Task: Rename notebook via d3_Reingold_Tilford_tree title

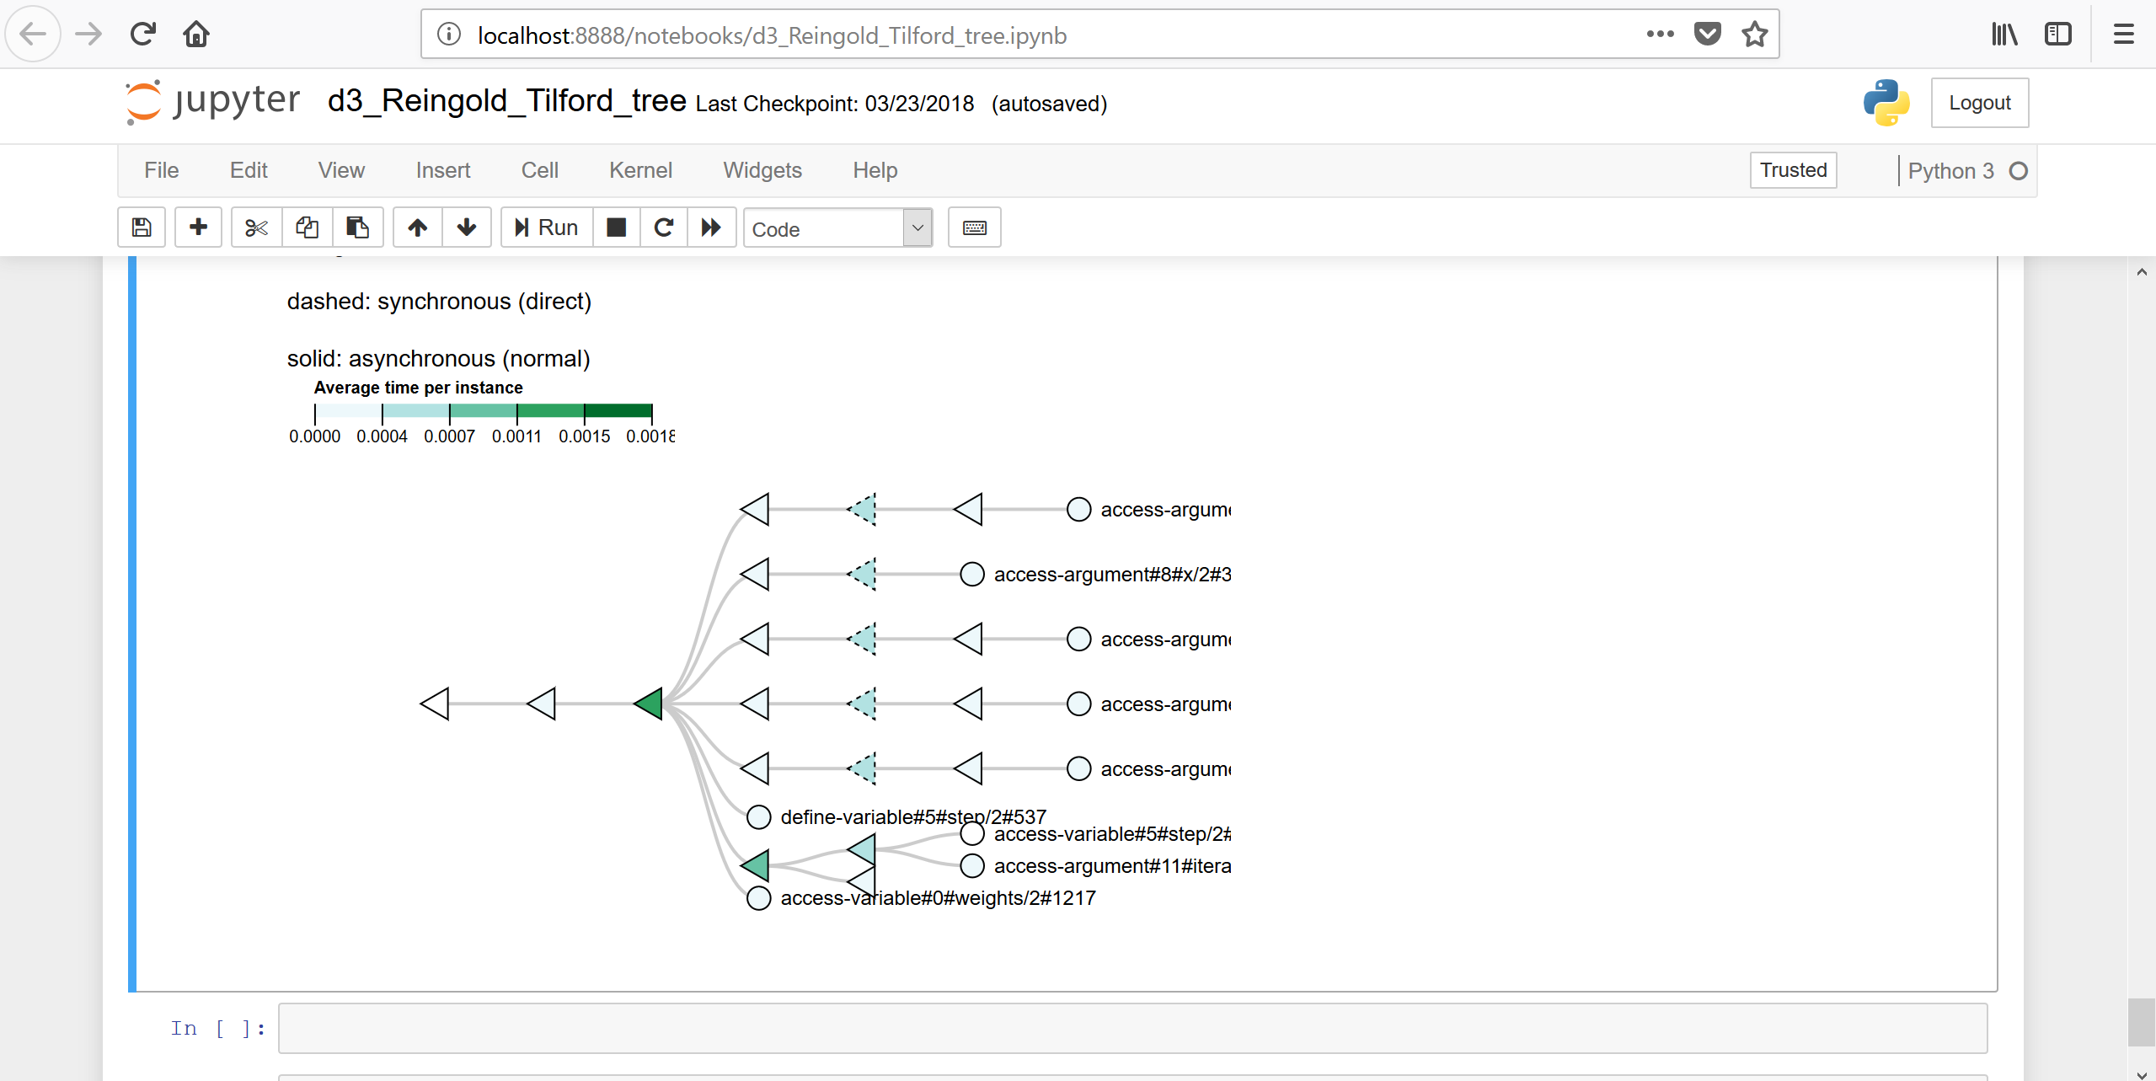Action: point(507,101)
